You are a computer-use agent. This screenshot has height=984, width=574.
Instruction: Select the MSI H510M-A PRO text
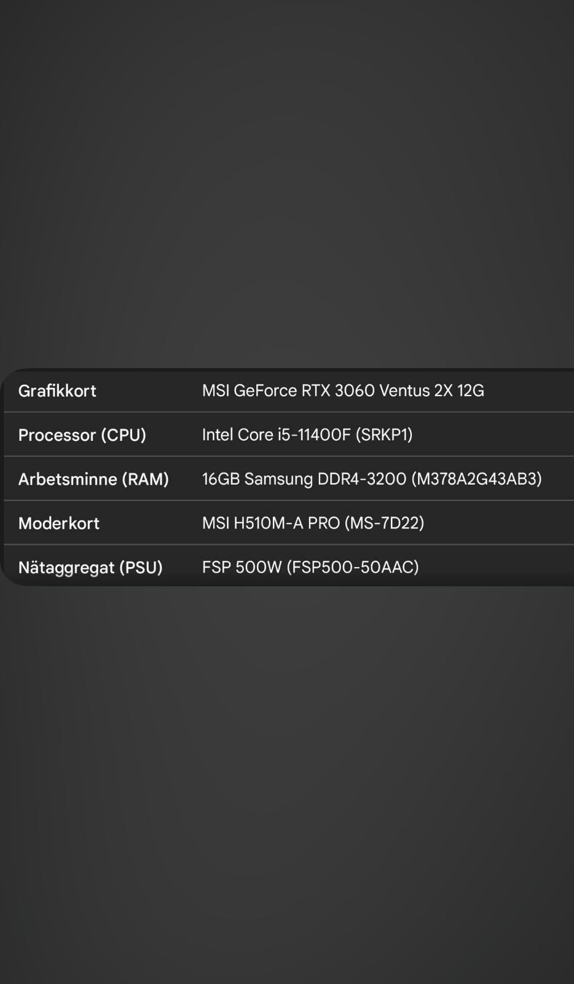point(270,523)
